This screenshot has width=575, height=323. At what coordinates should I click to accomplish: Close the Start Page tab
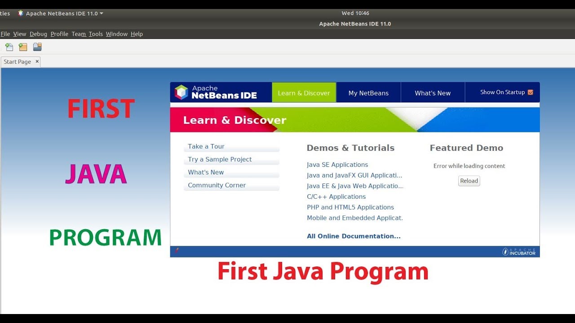(37, 61)
